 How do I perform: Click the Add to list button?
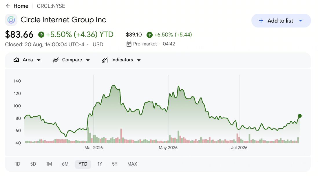click(281, 21)
